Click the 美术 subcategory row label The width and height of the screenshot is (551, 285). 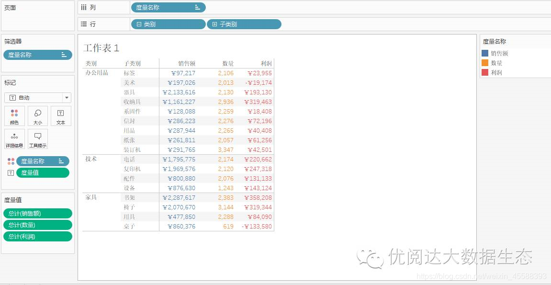pos(129,82)
